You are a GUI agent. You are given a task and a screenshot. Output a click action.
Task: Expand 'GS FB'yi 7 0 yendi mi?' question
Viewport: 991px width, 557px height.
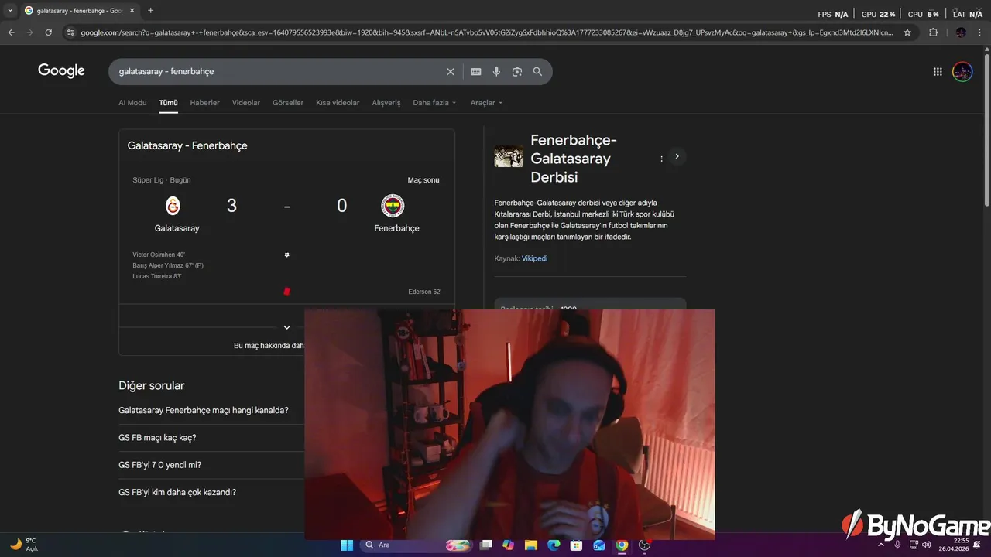[159, 465]
